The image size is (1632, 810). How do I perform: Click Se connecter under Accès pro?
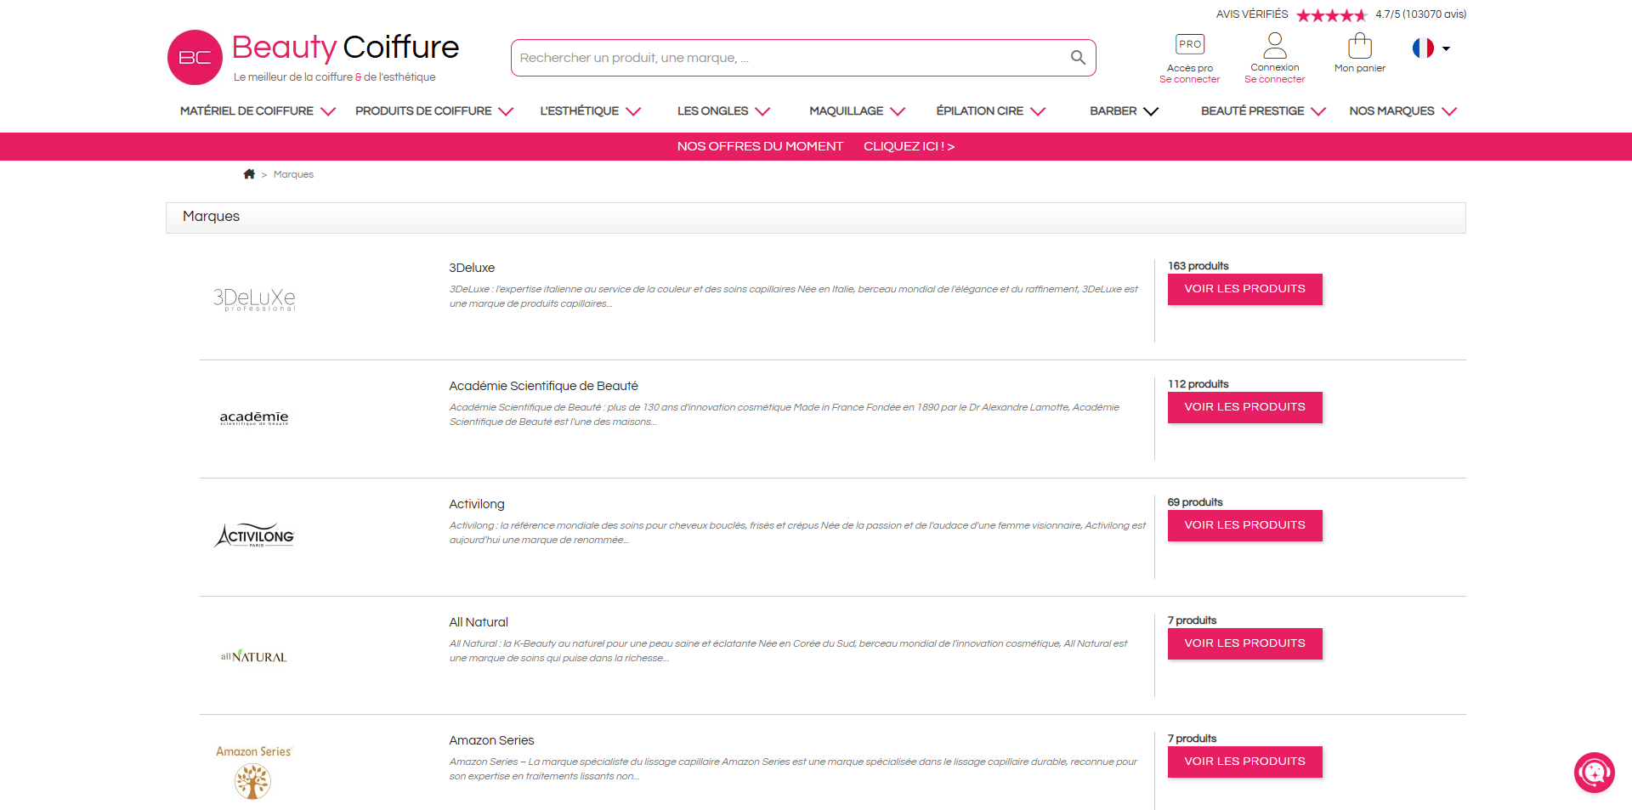pyautogui.click(x=1190, y=80)
